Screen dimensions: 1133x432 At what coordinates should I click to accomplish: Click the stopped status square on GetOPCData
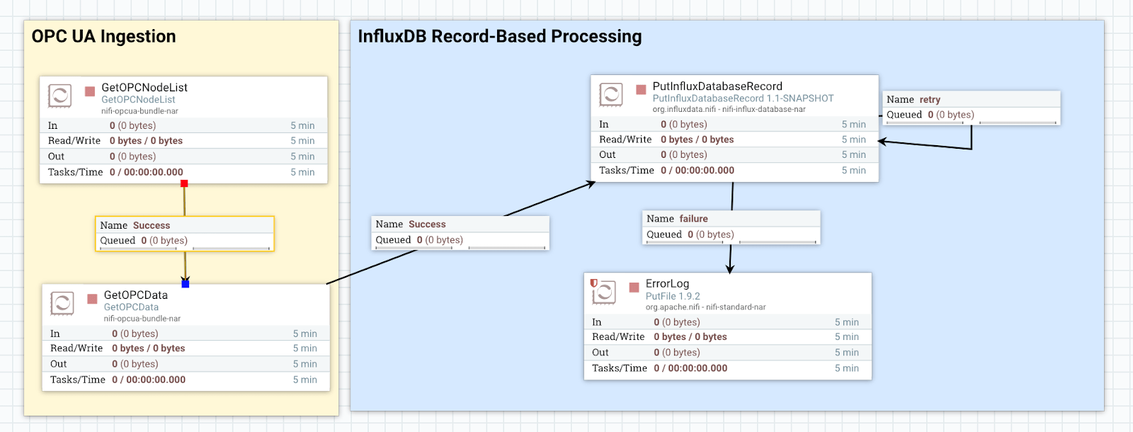click(92, 299)
